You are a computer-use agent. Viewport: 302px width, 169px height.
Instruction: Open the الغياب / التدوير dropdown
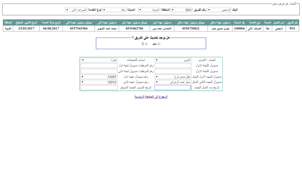tap(173, 60)
